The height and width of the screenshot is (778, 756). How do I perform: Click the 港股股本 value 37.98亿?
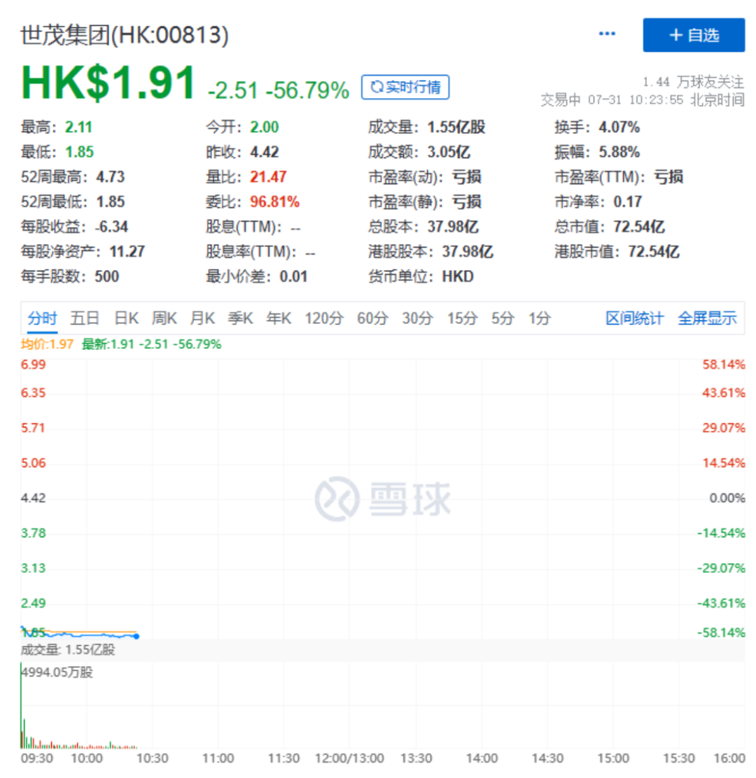[x=468, y=252]
